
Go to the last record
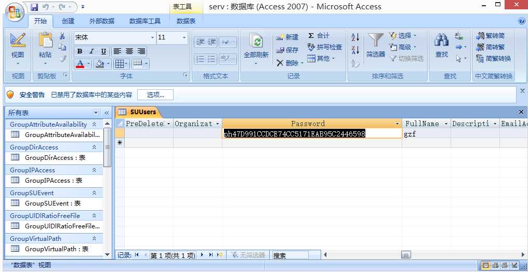211,255
